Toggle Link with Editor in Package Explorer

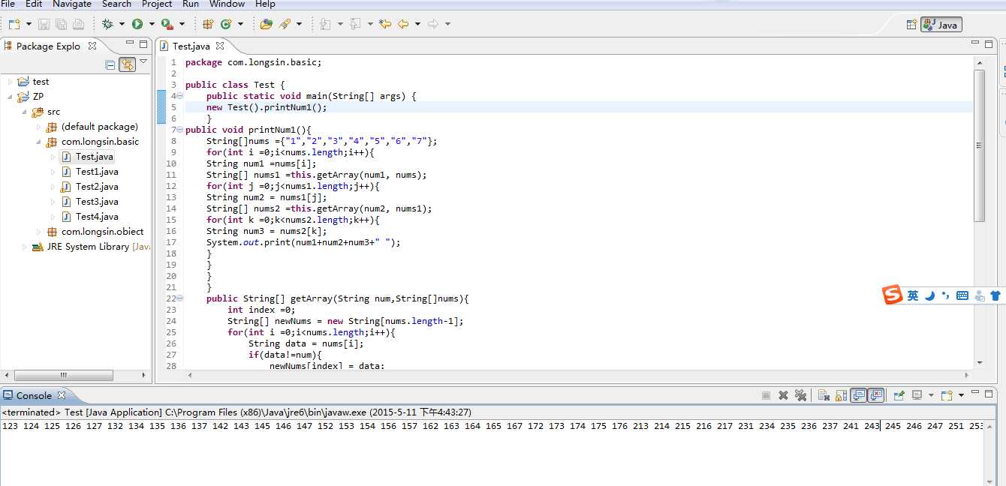(127, 65)
